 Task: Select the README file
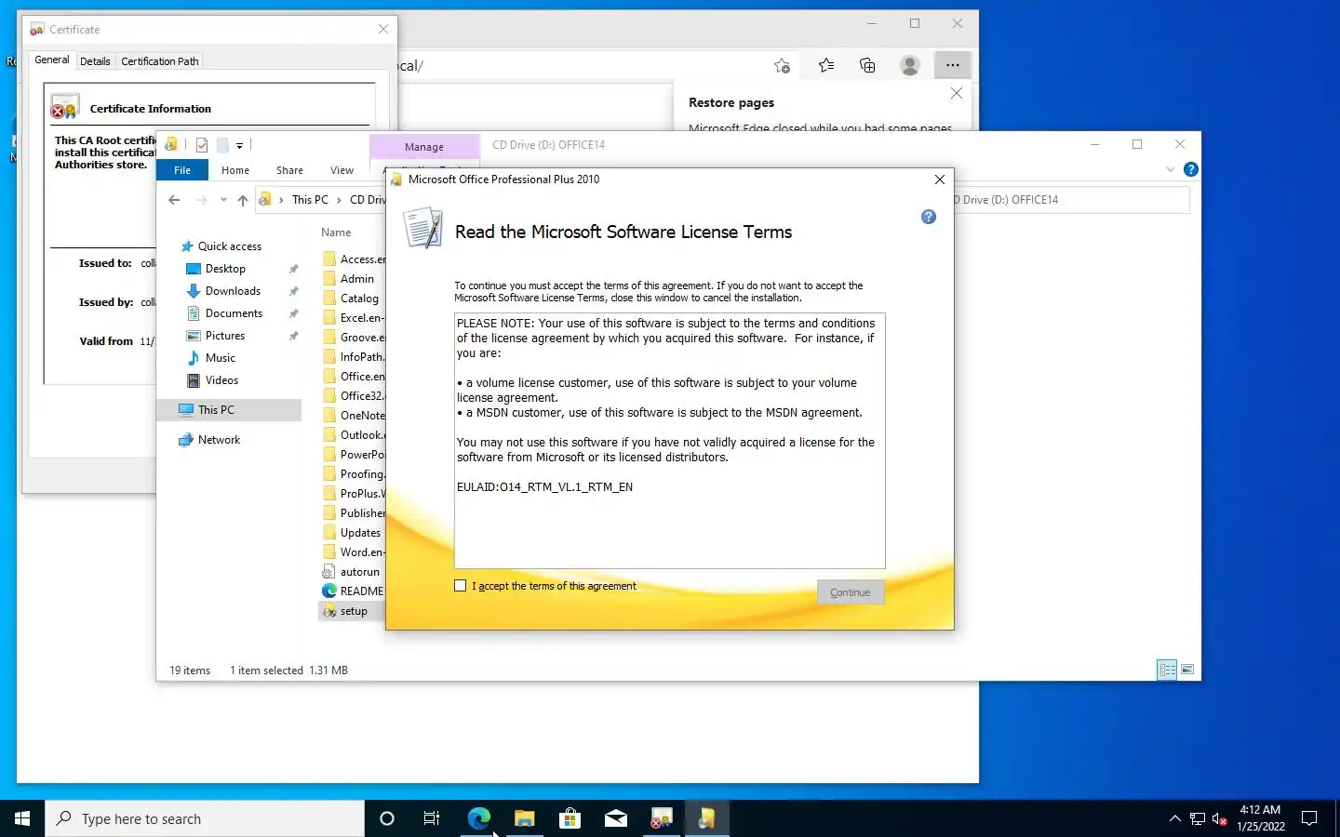pos(361,591)
